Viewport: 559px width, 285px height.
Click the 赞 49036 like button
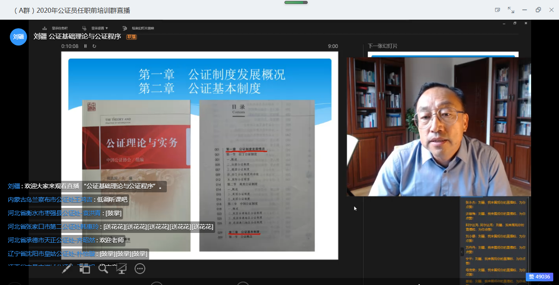(x=539, y=277)
